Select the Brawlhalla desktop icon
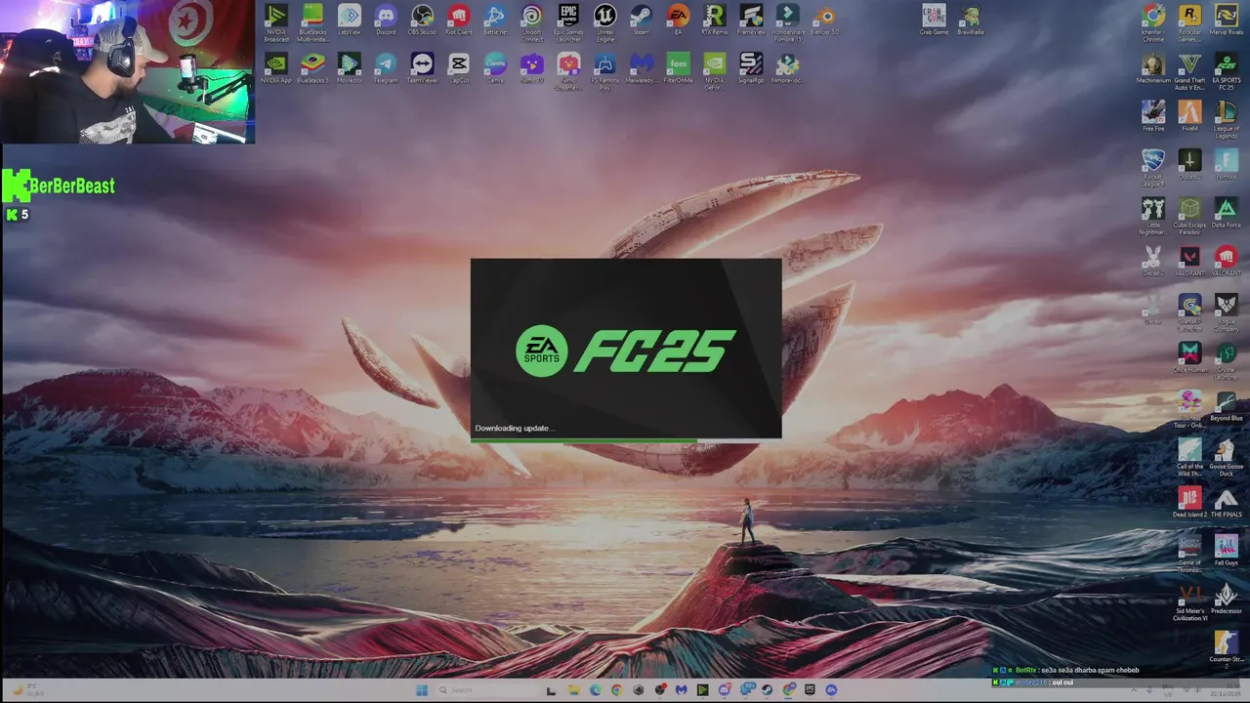Viewport: 1250px width, 703px height. pos(970,21)
